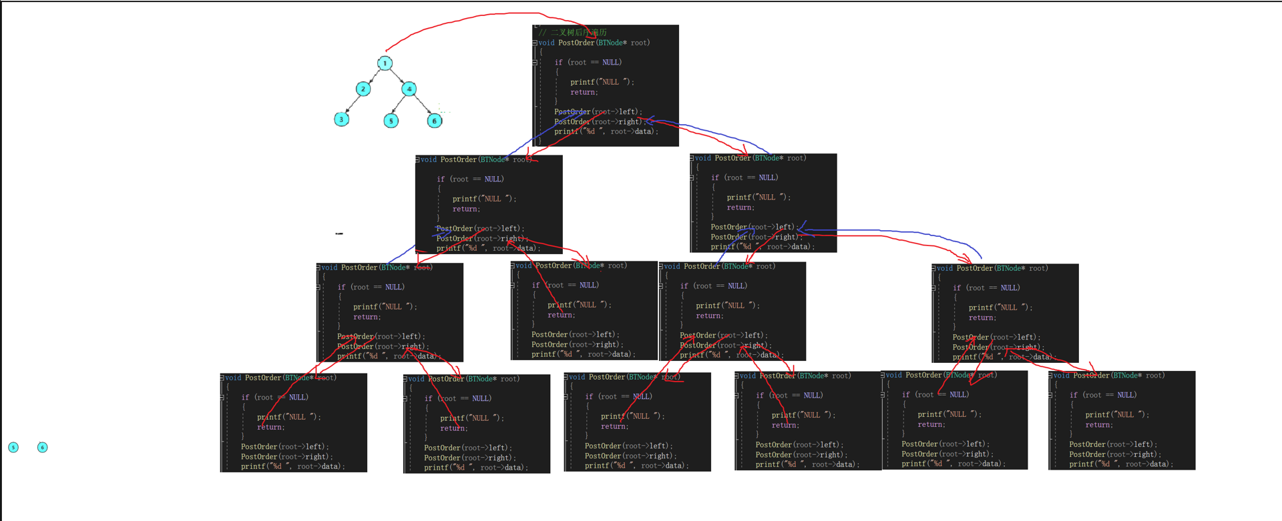Select the second code image in the bottom row
This screenshot has width=1282, height=521.
coord(477,424)
